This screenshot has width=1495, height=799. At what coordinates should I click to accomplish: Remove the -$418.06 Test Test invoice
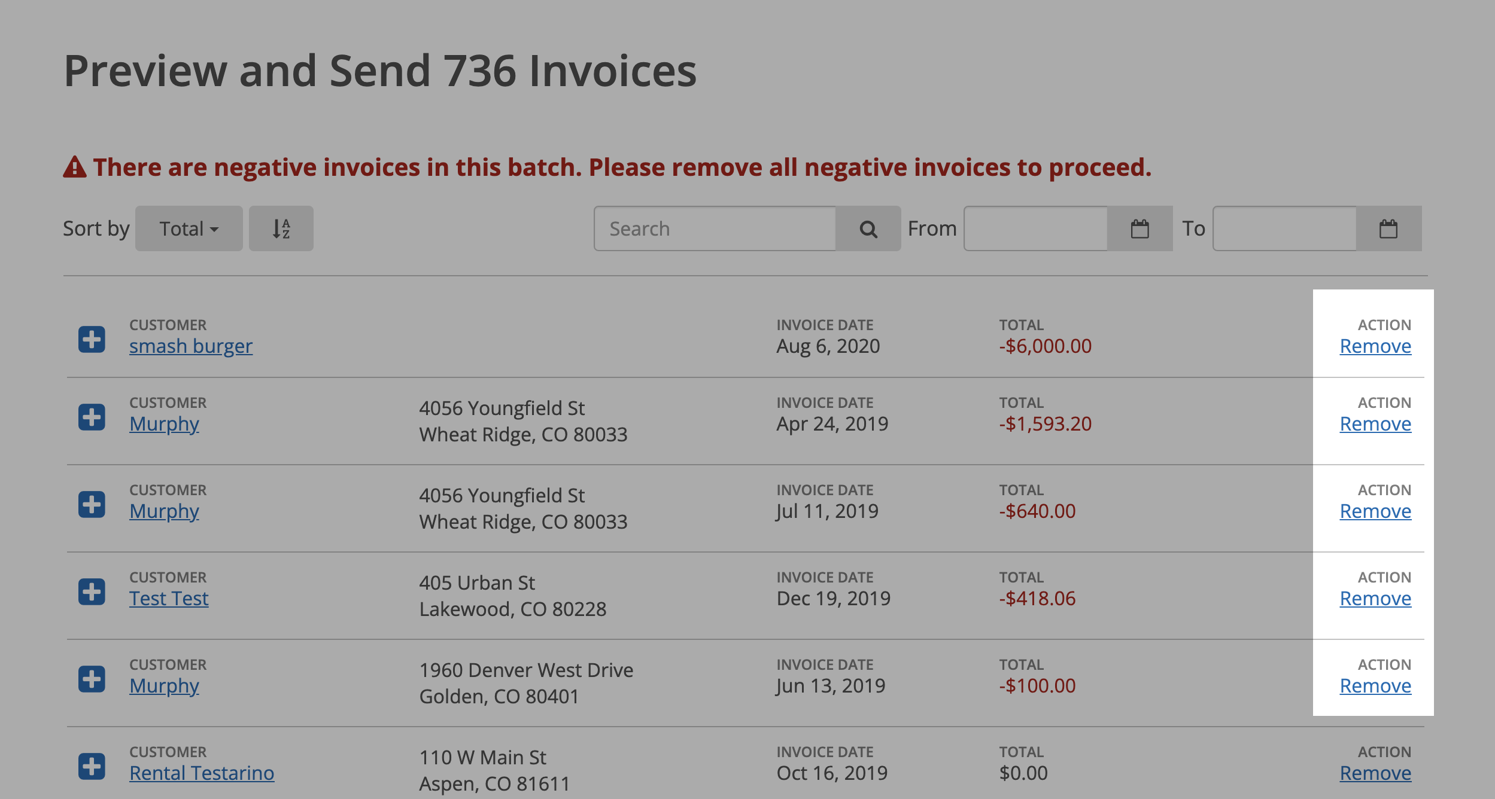1375,599
